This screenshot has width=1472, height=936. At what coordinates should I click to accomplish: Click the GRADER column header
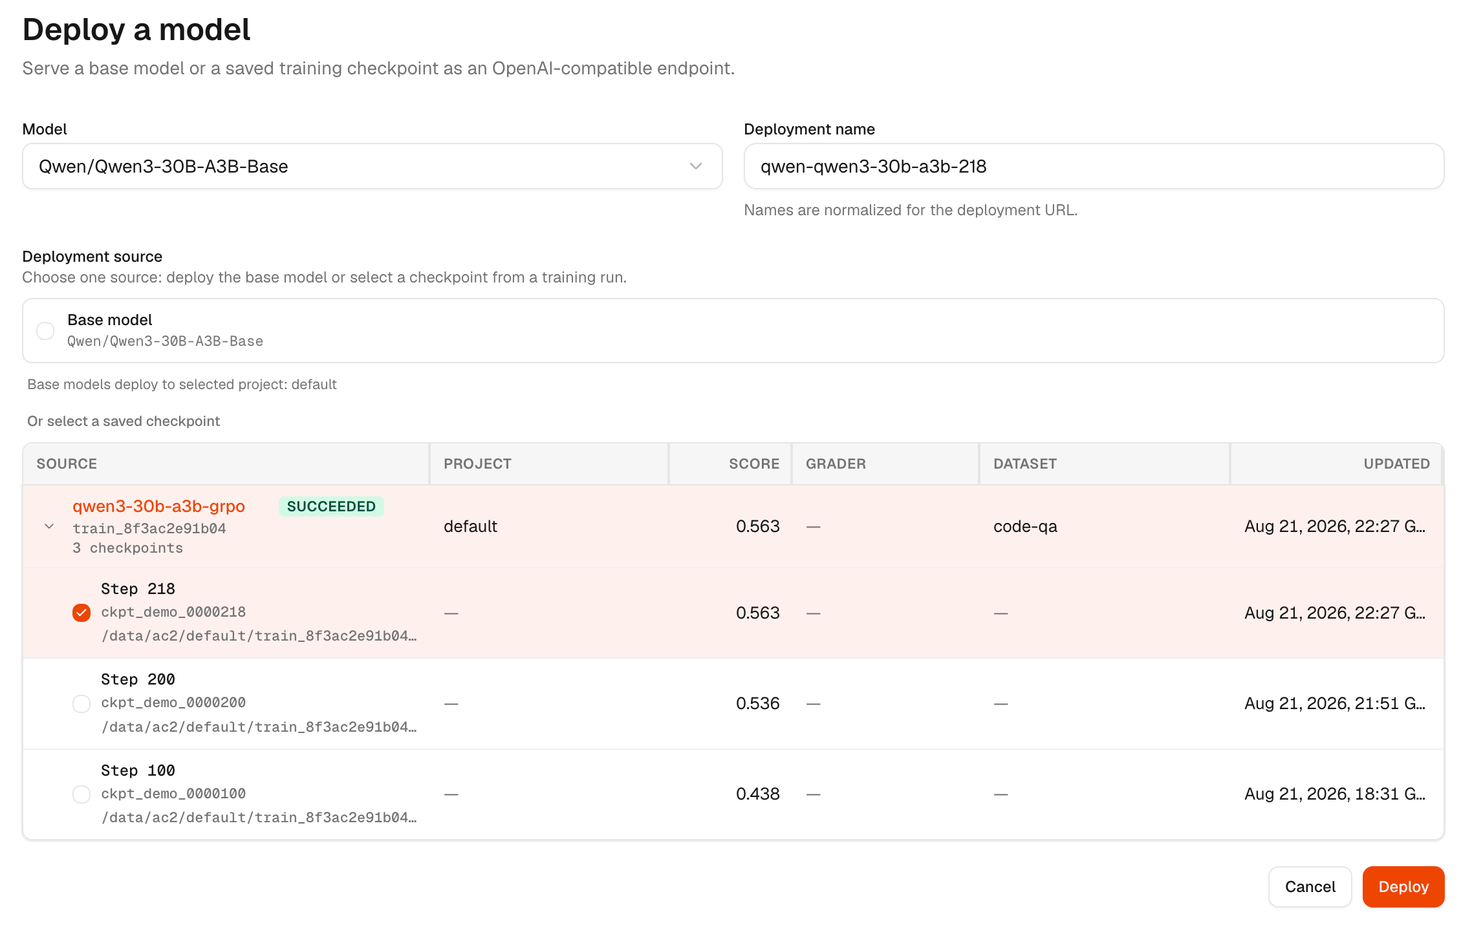(x=836, y=463)
